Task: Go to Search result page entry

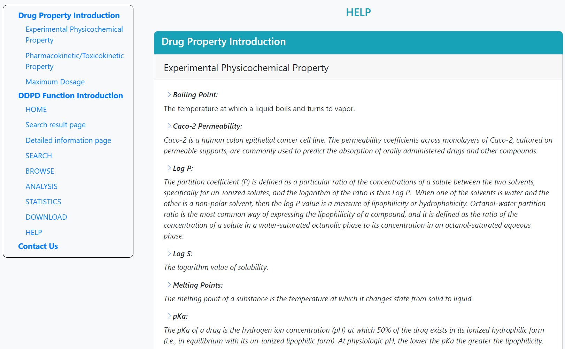Action: point(56,125)
